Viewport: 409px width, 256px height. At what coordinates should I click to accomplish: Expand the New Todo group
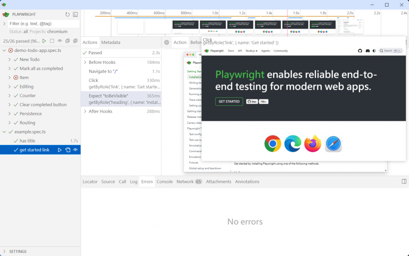click(10, 60)
